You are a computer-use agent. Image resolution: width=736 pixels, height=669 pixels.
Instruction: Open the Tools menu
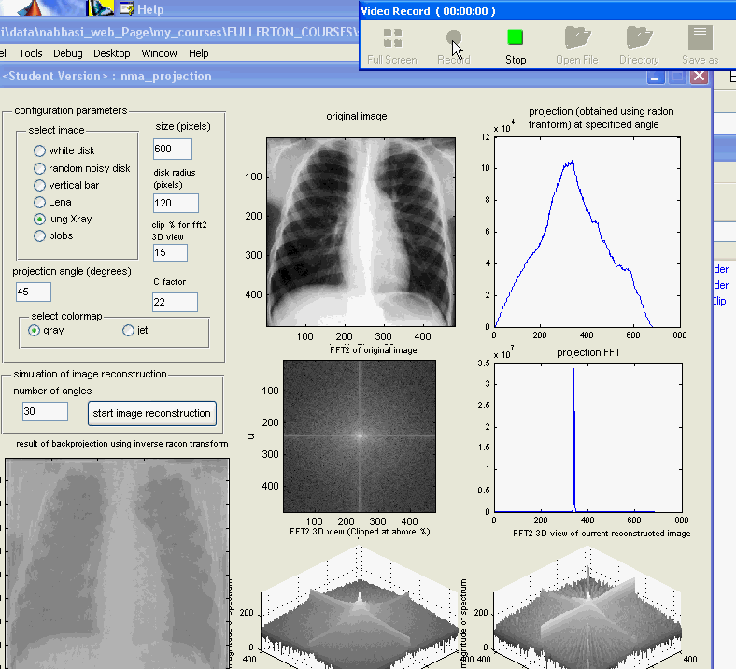pos(31,53)
